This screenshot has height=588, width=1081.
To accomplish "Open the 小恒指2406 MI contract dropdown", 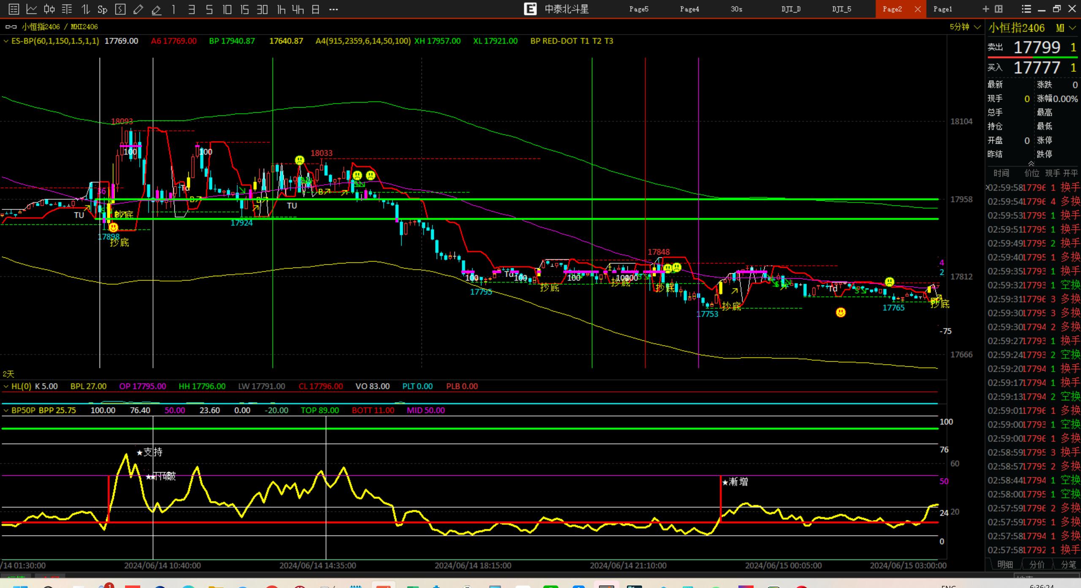I will [1072, 28].
